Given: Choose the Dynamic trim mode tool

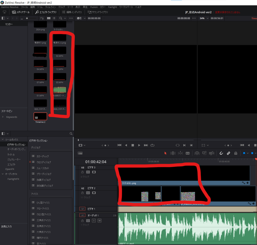Looking at the screenshot, I should pos(180,153).
